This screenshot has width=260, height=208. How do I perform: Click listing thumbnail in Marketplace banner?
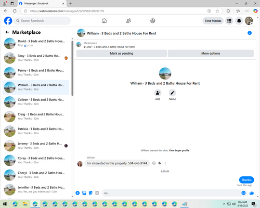(79, 45)
